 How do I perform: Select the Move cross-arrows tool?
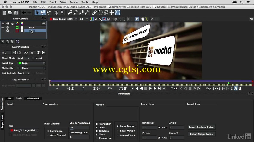point(112,13)
